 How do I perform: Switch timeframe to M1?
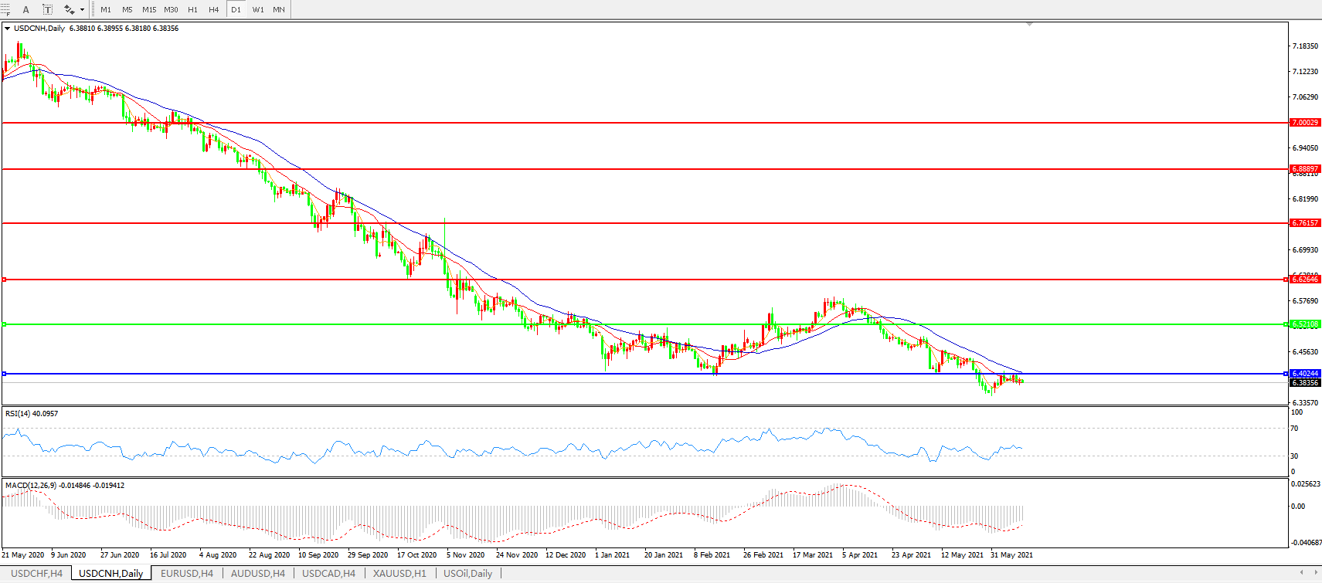click(106, 9)
